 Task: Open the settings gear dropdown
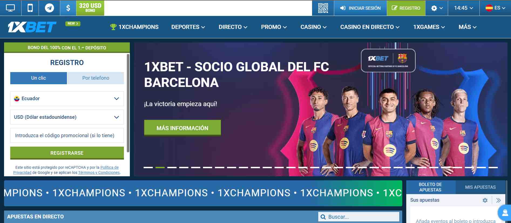(437, 8)
